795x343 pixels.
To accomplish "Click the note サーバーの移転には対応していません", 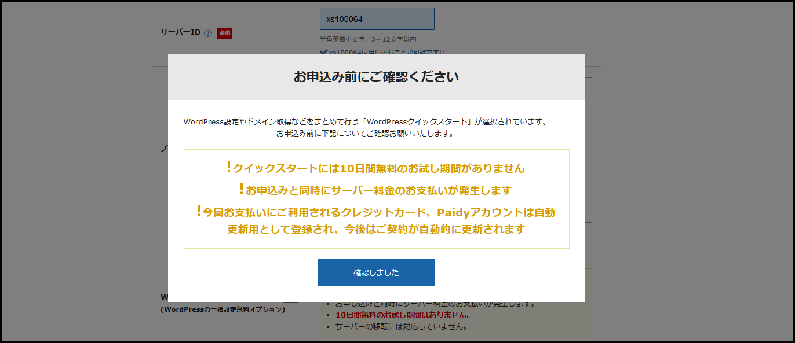I will 401,326.
